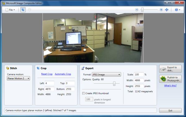Click the Bottom crop input field
186x117 pixels.
pos(70,89)
